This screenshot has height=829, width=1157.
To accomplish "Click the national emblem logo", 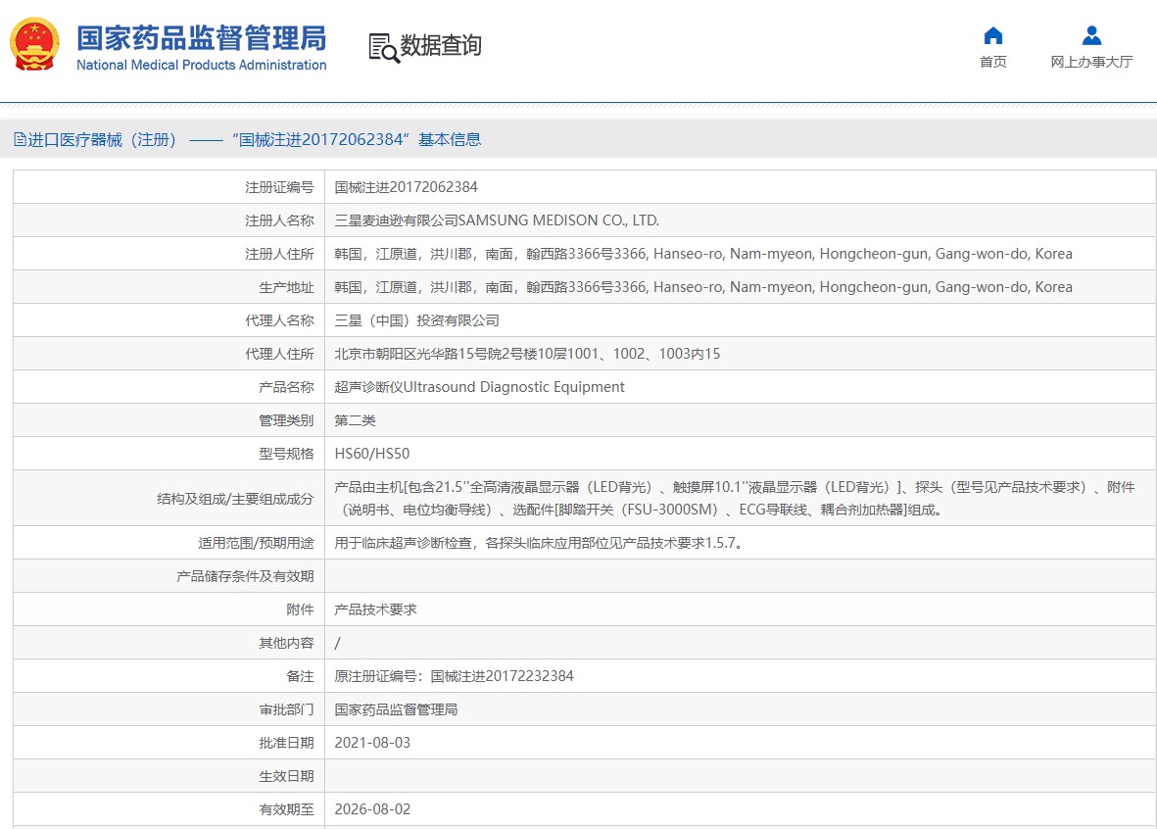I will 34,44.
